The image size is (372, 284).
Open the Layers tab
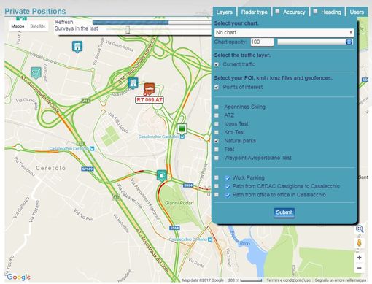[x=224, y=12]
